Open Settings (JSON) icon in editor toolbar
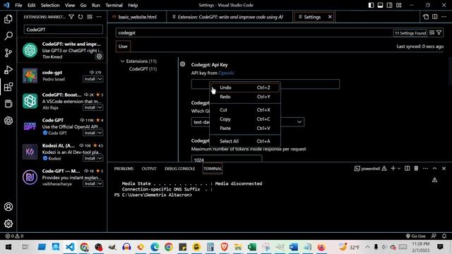The width and height of the screenshot is (452, 254). point(426,17)
